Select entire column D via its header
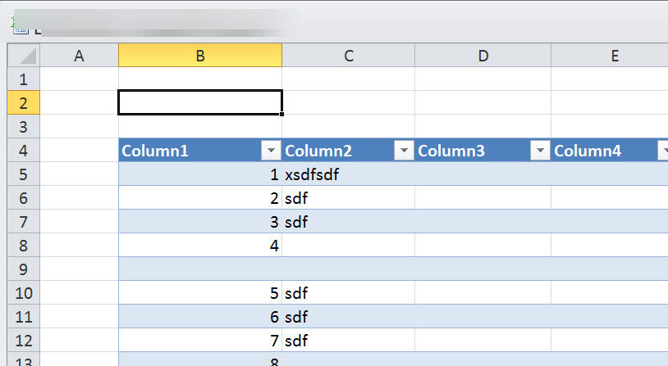The width and height of the screenshot is (668, 366). point(483,56)
